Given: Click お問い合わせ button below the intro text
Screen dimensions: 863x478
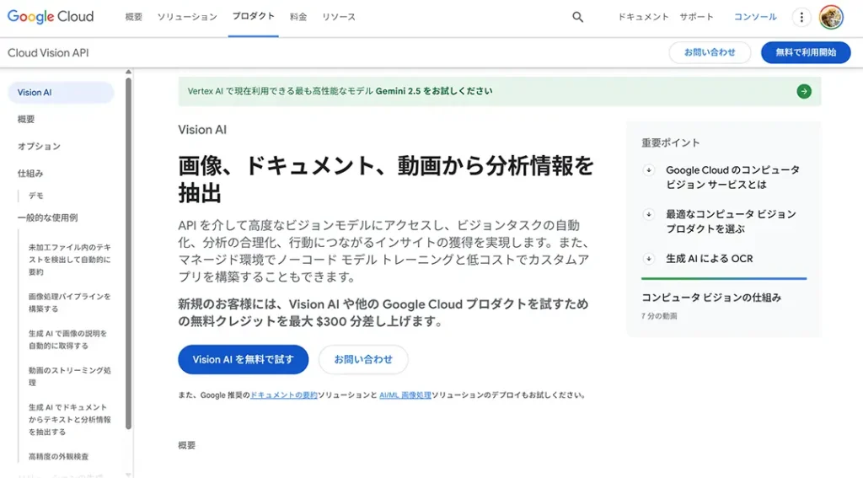Looking at the screenshot, I should (363, 360).
